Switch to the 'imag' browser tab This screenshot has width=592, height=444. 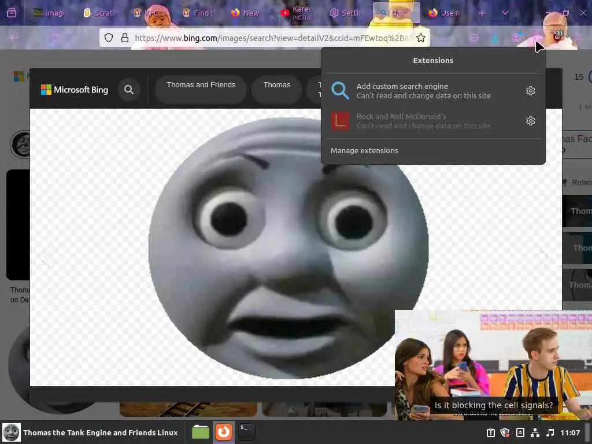coord(49,13)
